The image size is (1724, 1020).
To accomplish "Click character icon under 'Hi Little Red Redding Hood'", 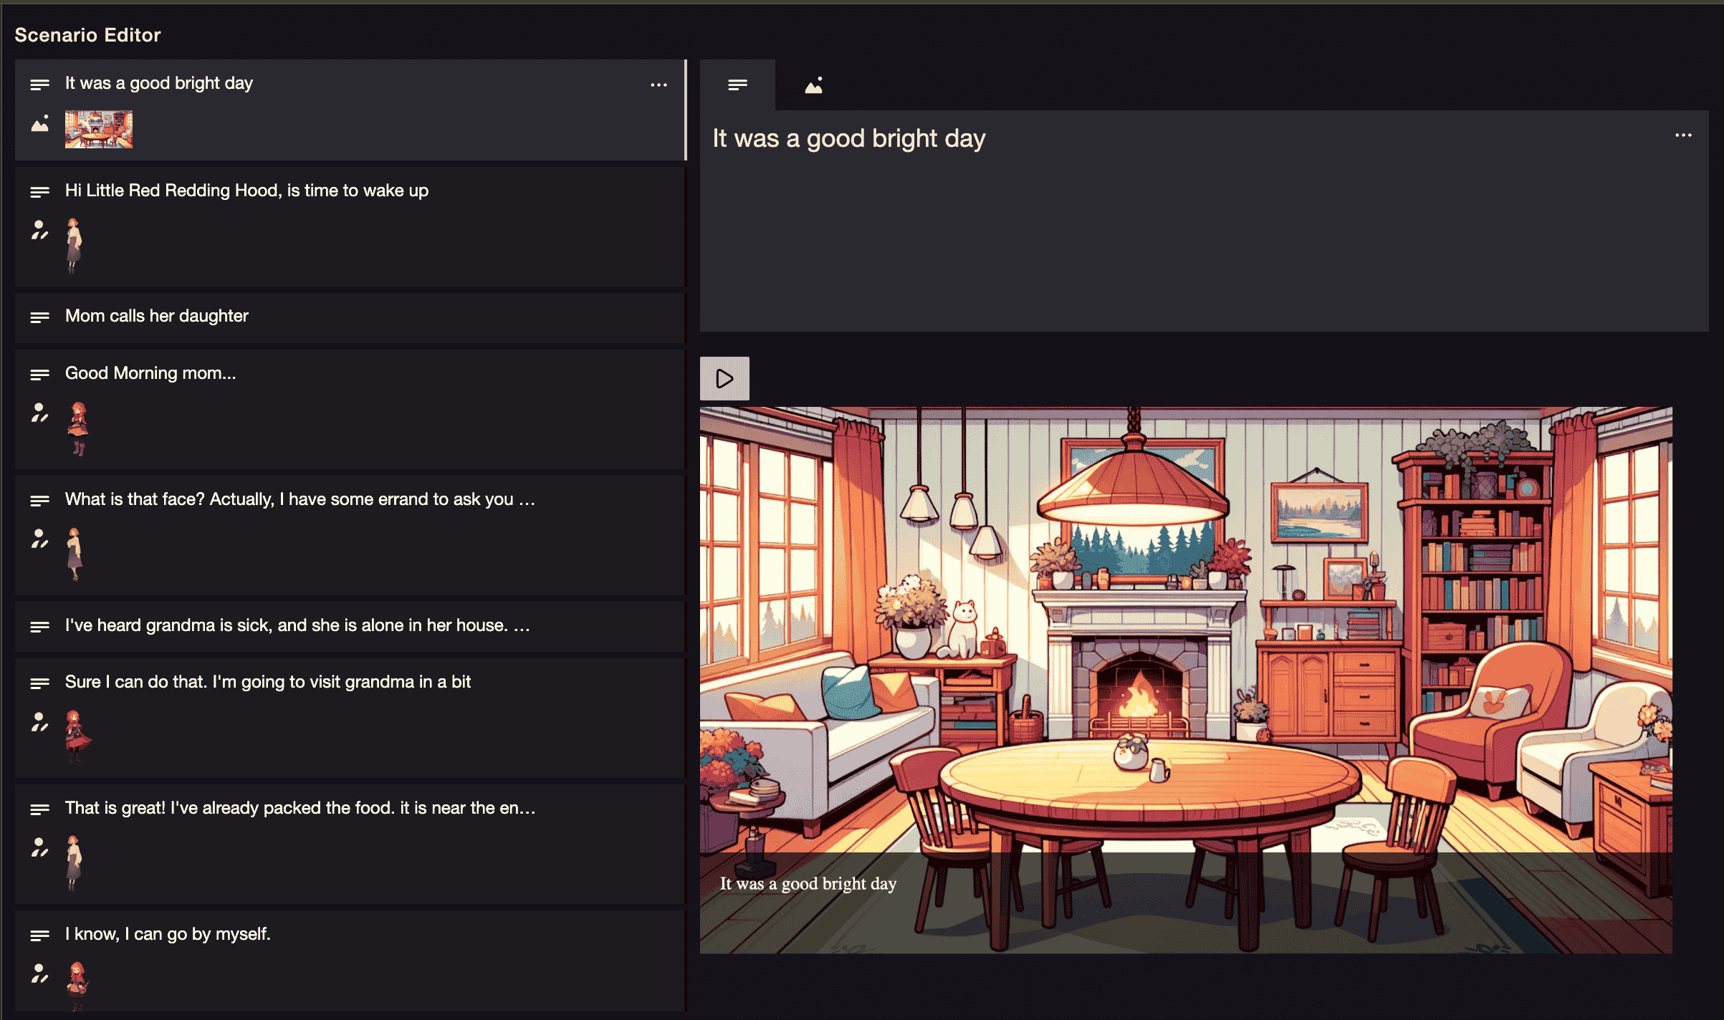I will [x=40, y=230].
